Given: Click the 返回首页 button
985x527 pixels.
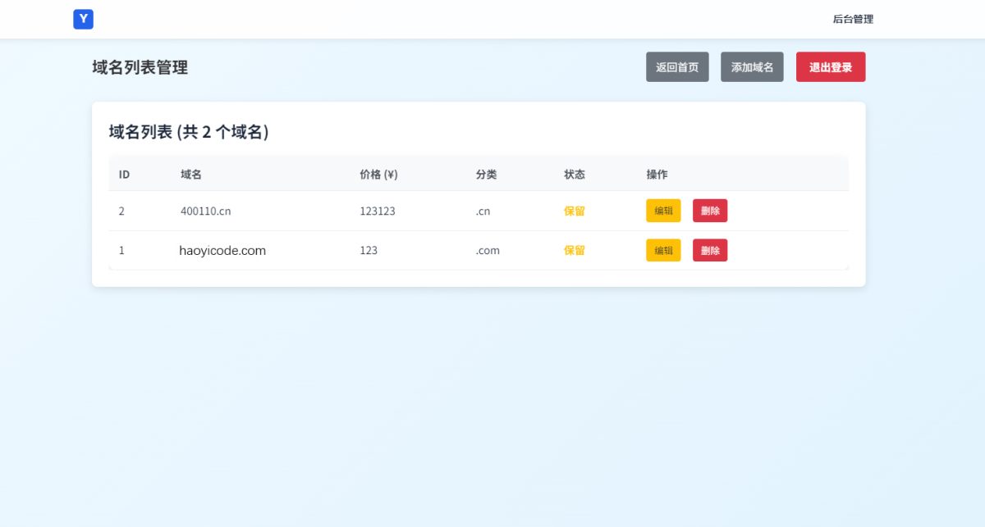Looking at the screenshot, I should (677, 67).
